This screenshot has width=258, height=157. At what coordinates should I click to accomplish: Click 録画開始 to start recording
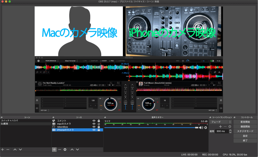coord(245,127)
